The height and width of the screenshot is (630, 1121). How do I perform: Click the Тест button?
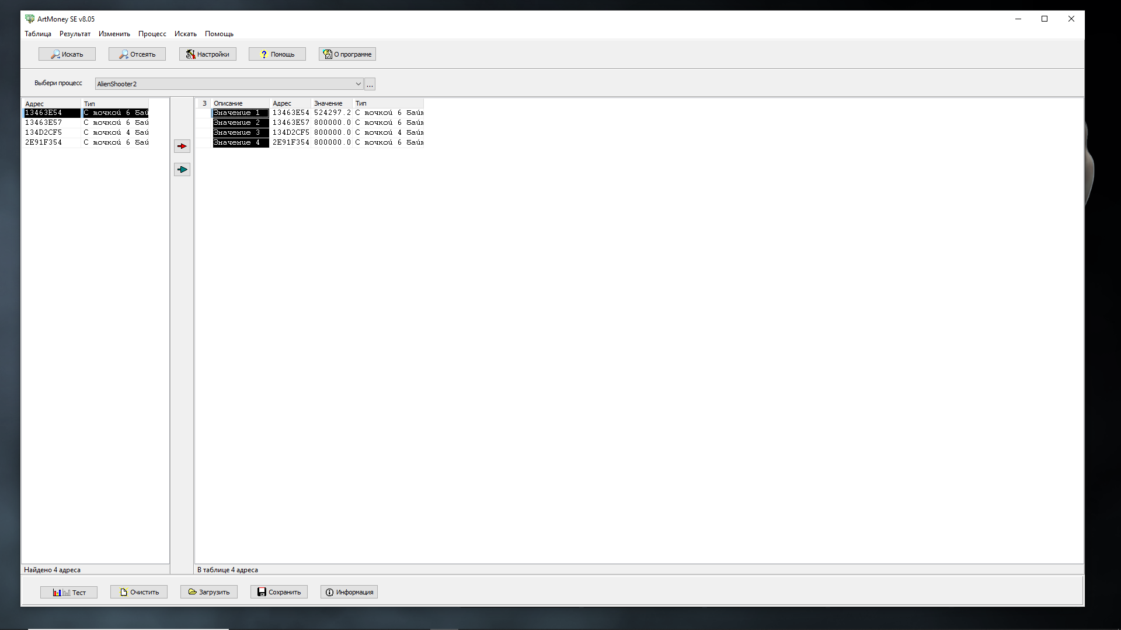[69, 592]
